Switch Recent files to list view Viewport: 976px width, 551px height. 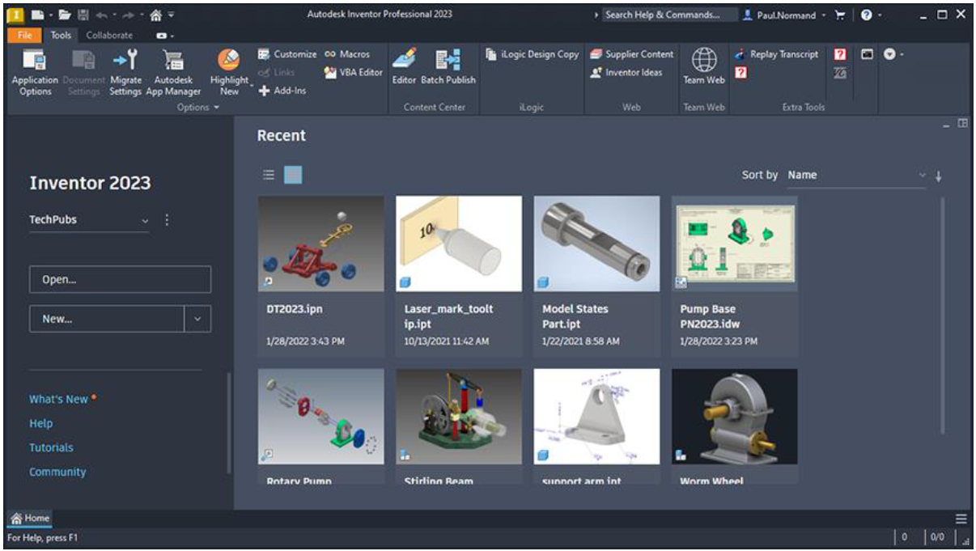point(269,175)
